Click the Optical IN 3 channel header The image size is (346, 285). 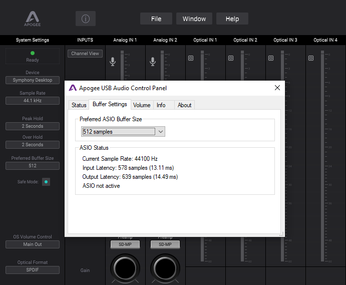(285, 40)
